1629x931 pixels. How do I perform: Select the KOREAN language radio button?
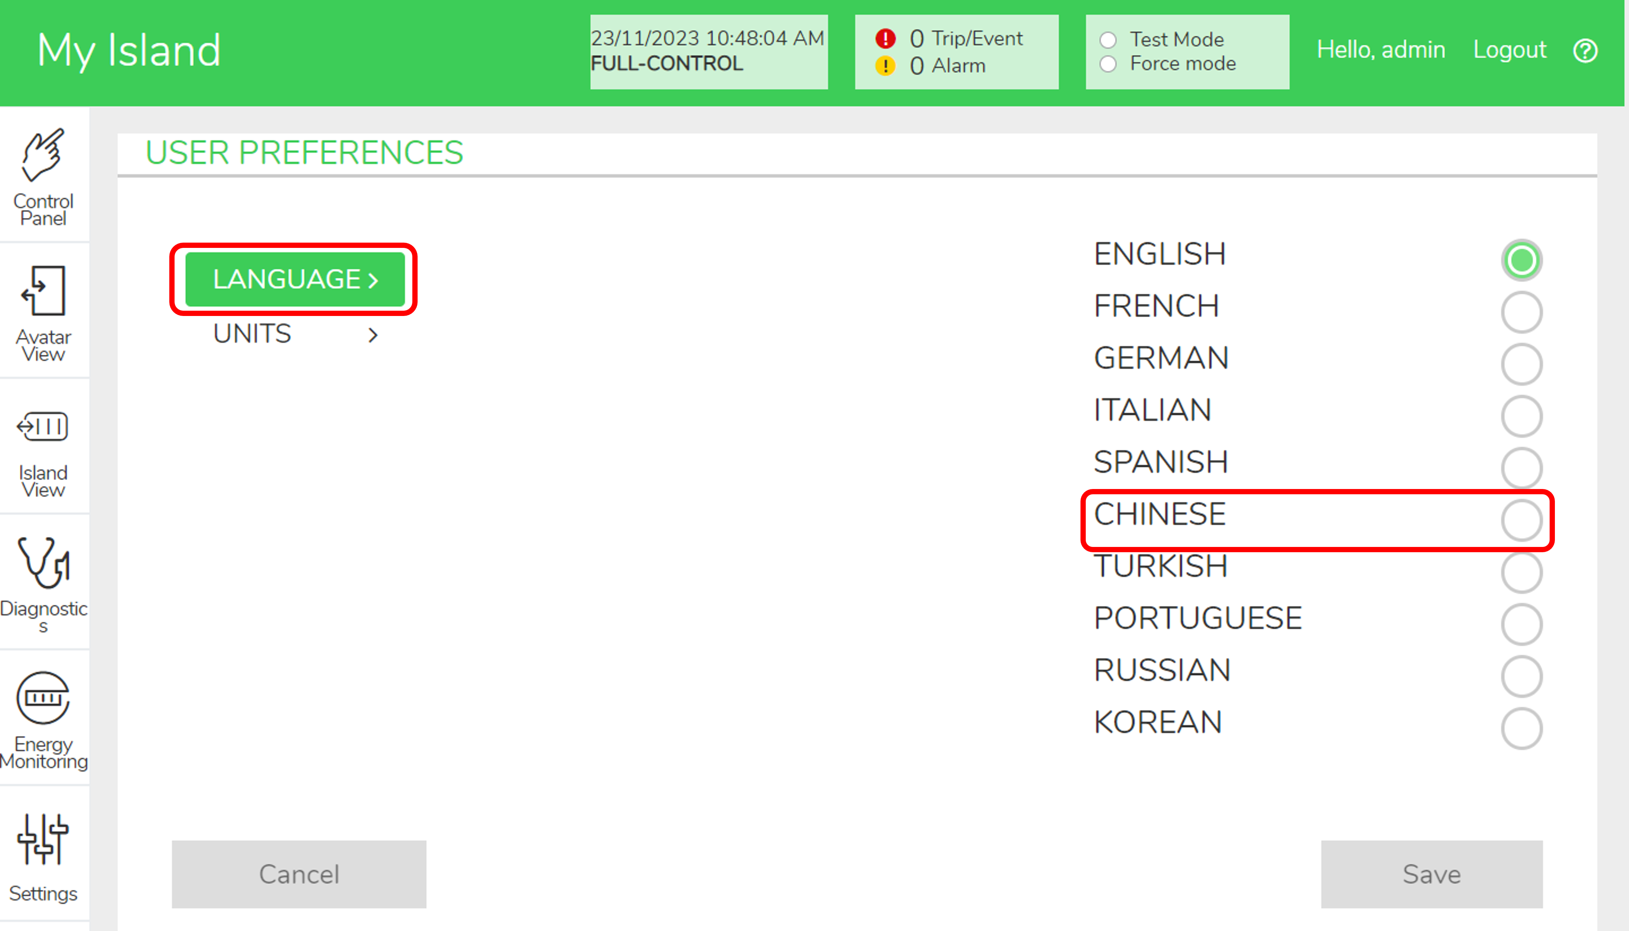(1521, 728)
